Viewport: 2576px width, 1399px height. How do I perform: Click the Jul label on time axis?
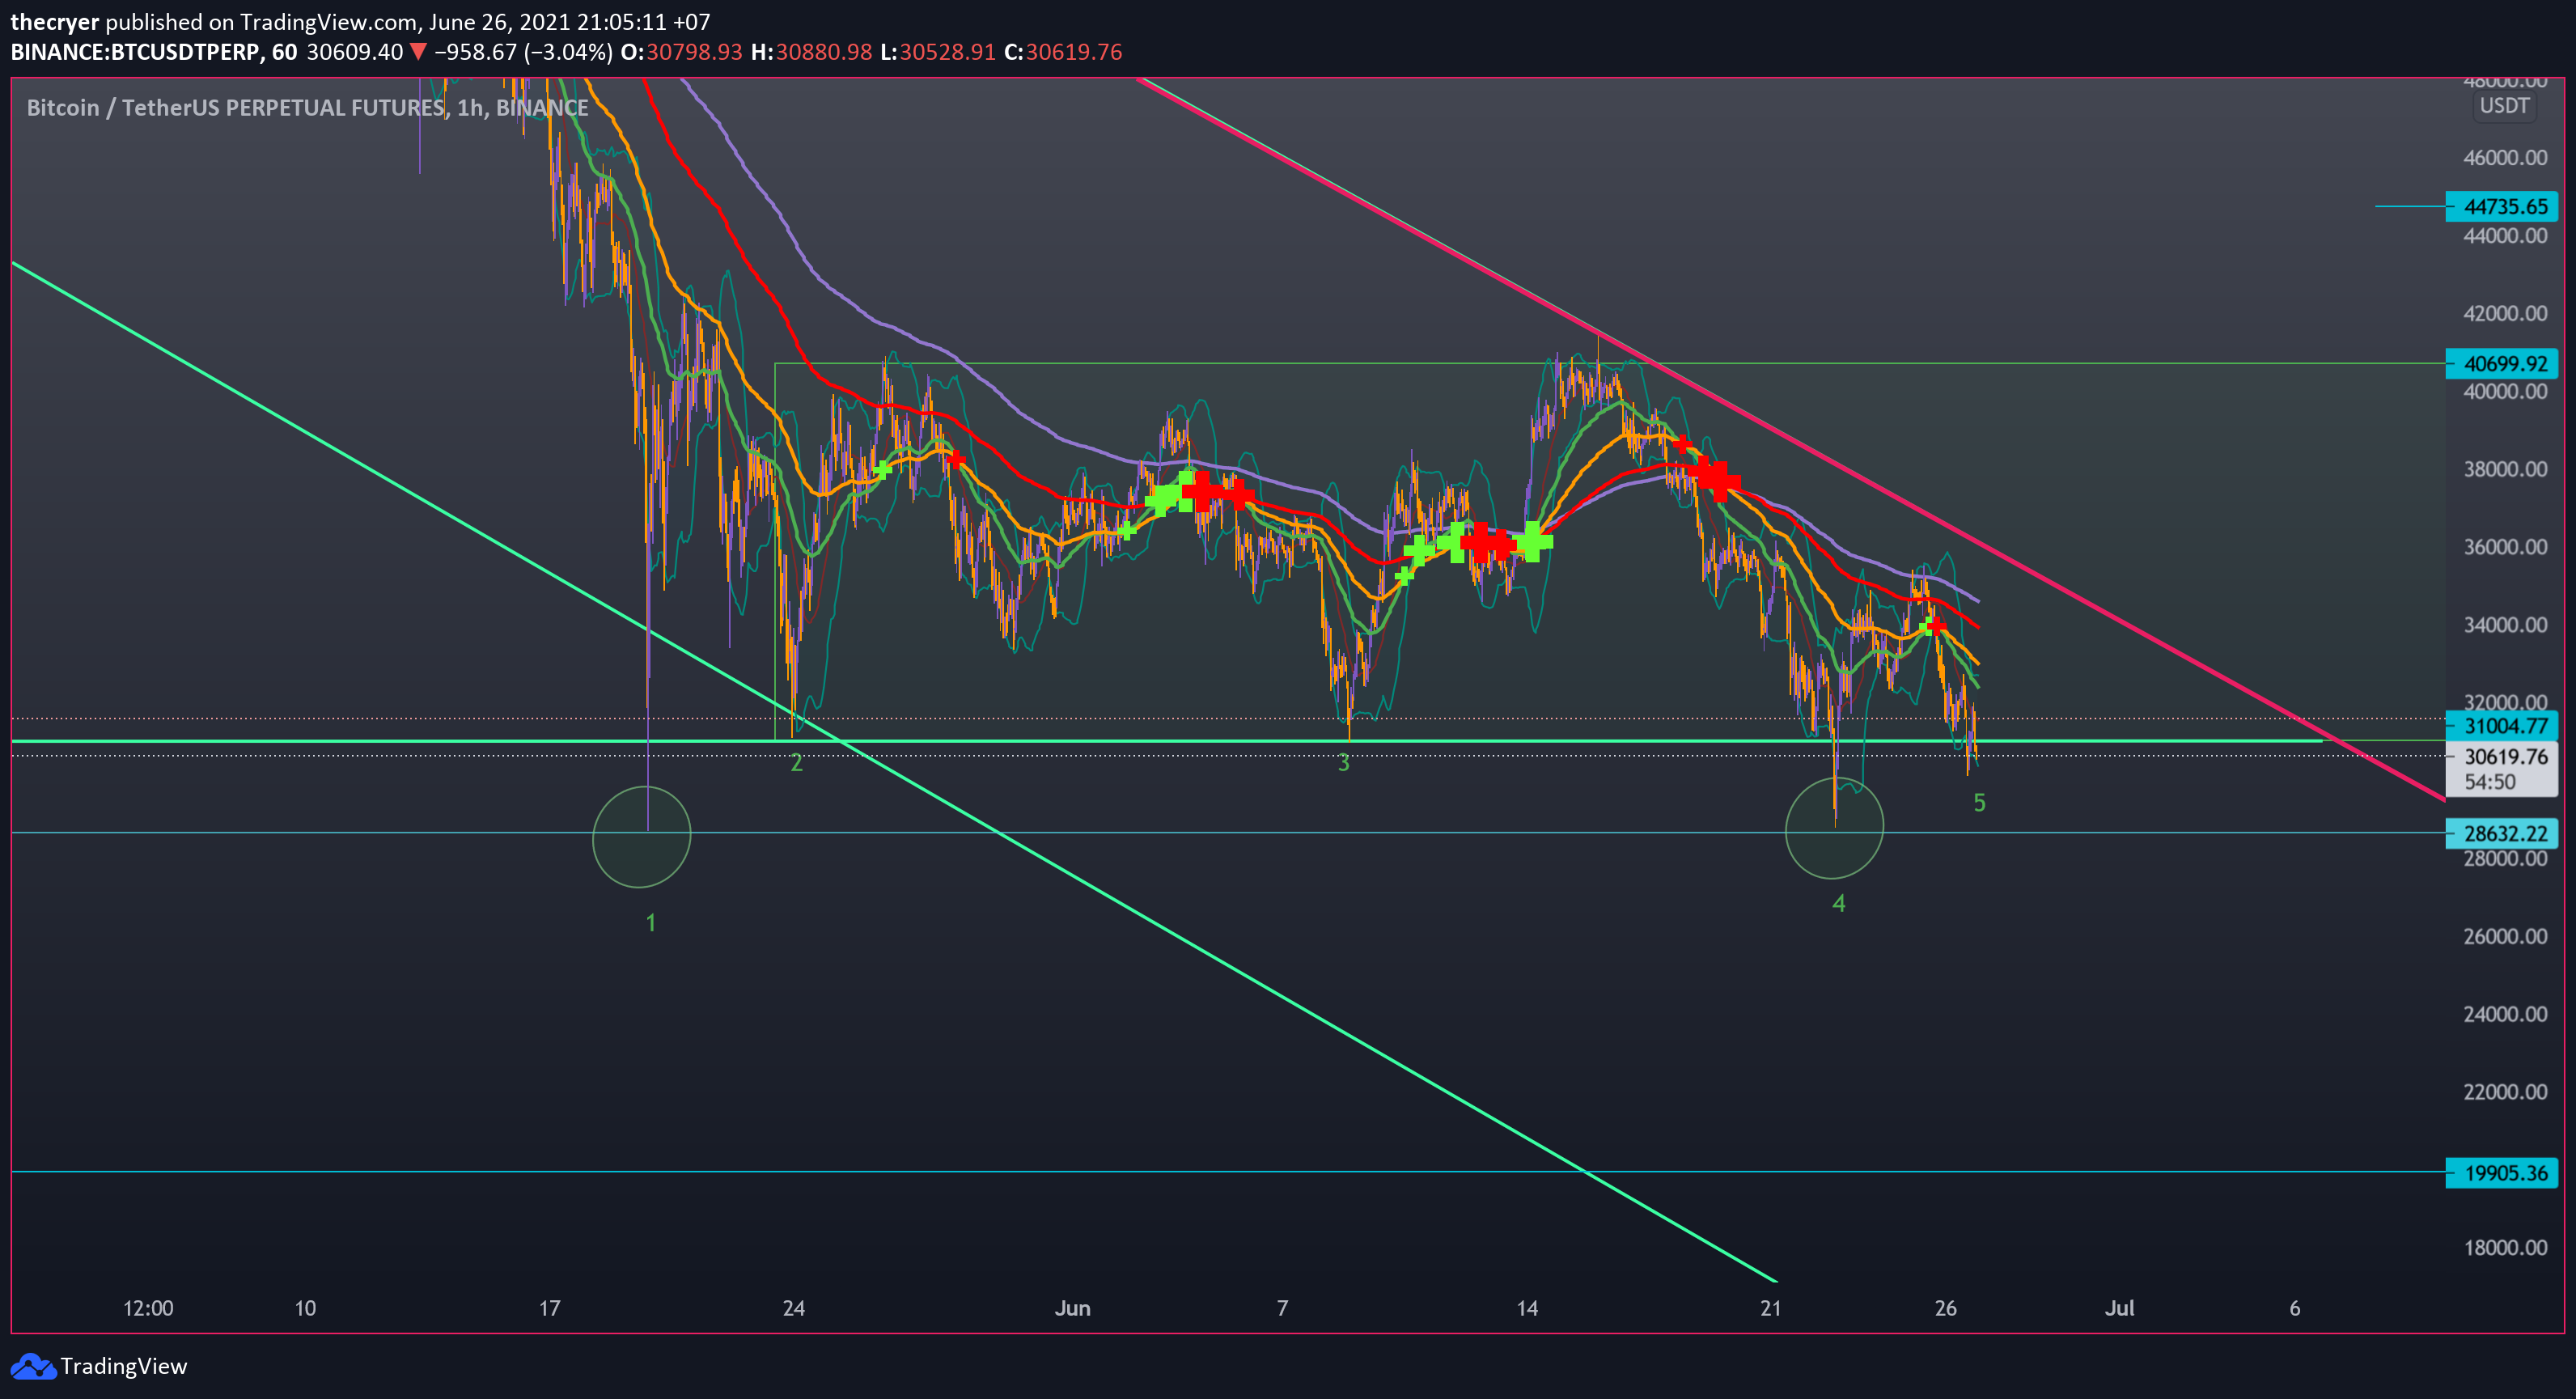tap(2119, 1308)
